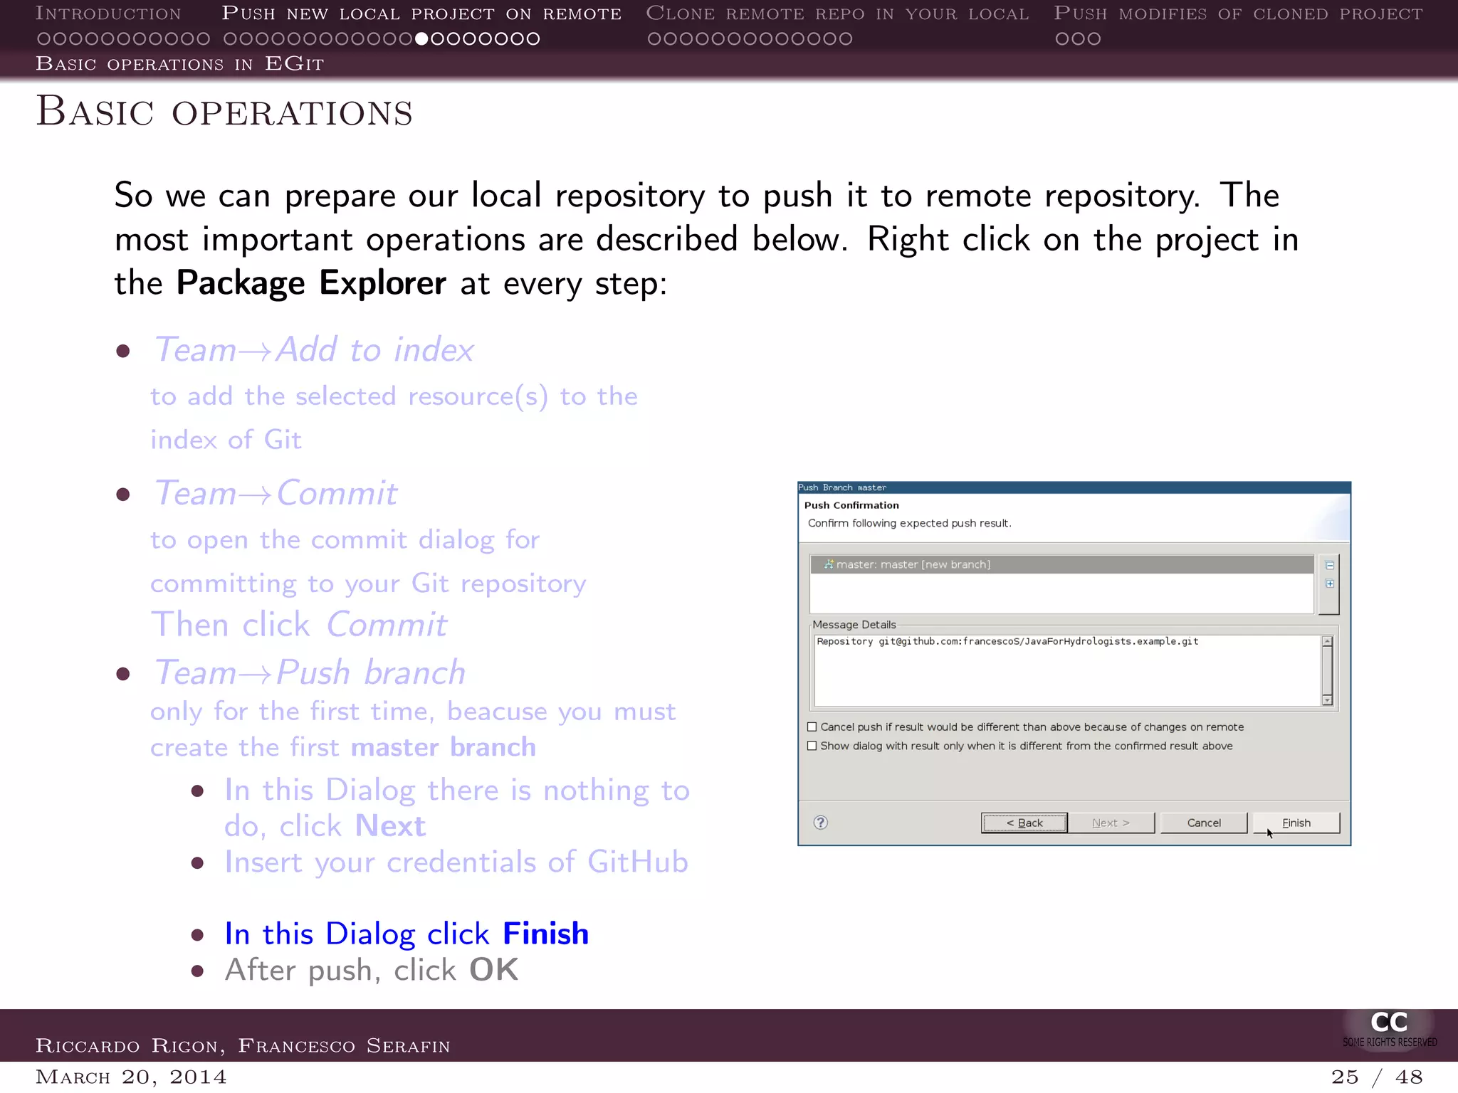Click the Team→Push branch text
Image resolution: width=1458 pixels, height=1093 pixels.
tap(310, 672)
